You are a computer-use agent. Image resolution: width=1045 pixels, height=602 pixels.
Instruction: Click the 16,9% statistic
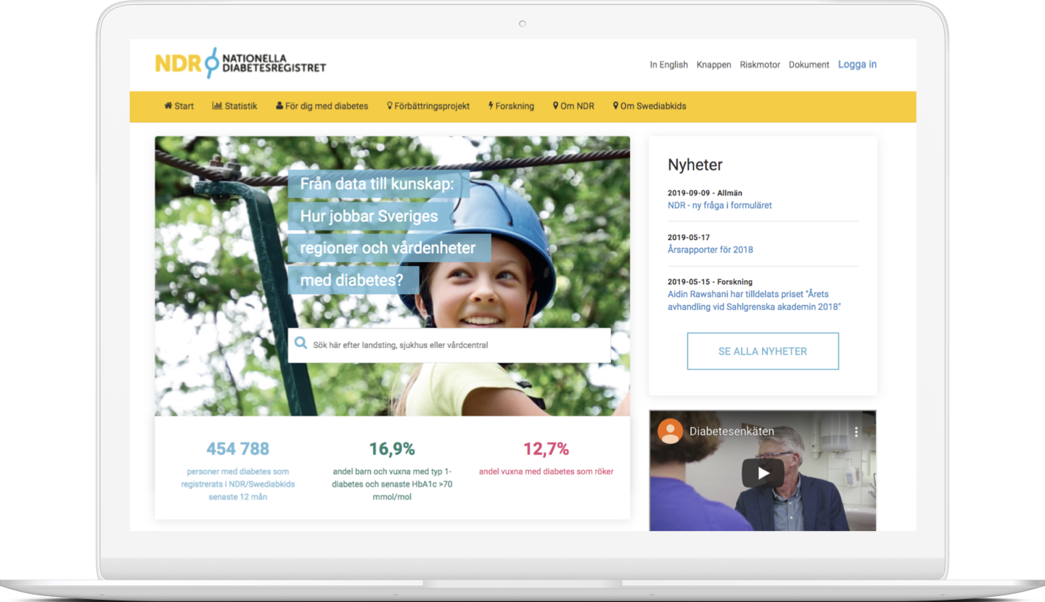(392, 448)
